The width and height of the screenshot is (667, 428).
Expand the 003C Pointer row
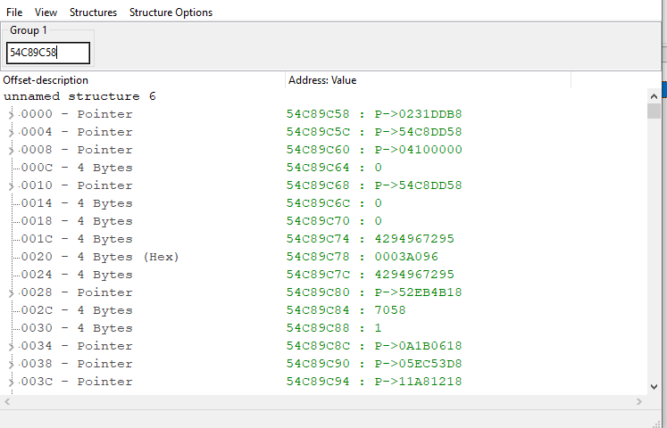click(x=11, y=382)
